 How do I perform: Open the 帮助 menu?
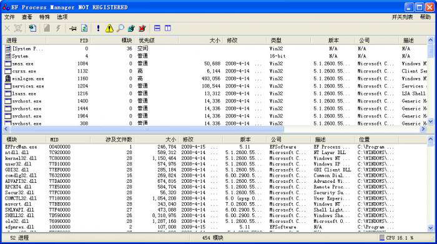point(425,17)
